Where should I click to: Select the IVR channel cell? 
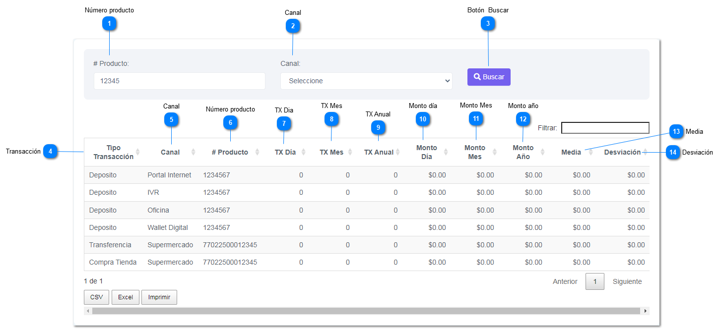point(154,192)
